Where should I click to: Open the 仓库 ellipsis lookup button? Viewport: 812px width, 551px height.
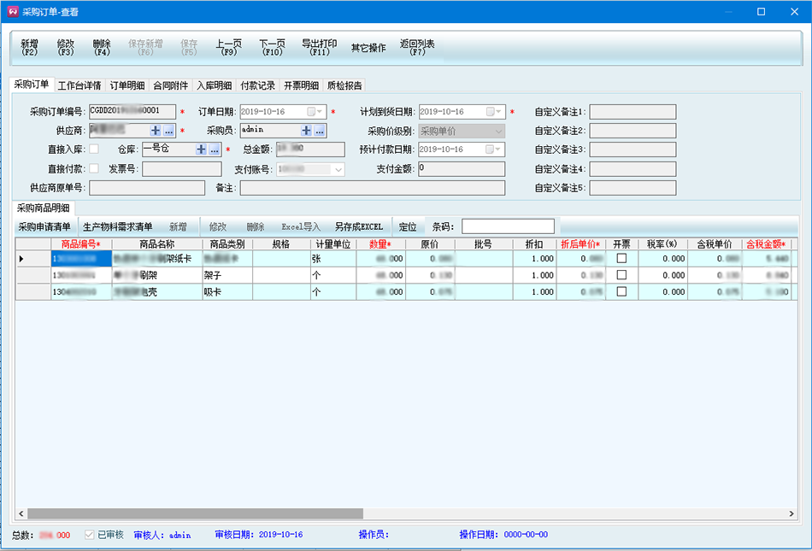pos(215,149)
